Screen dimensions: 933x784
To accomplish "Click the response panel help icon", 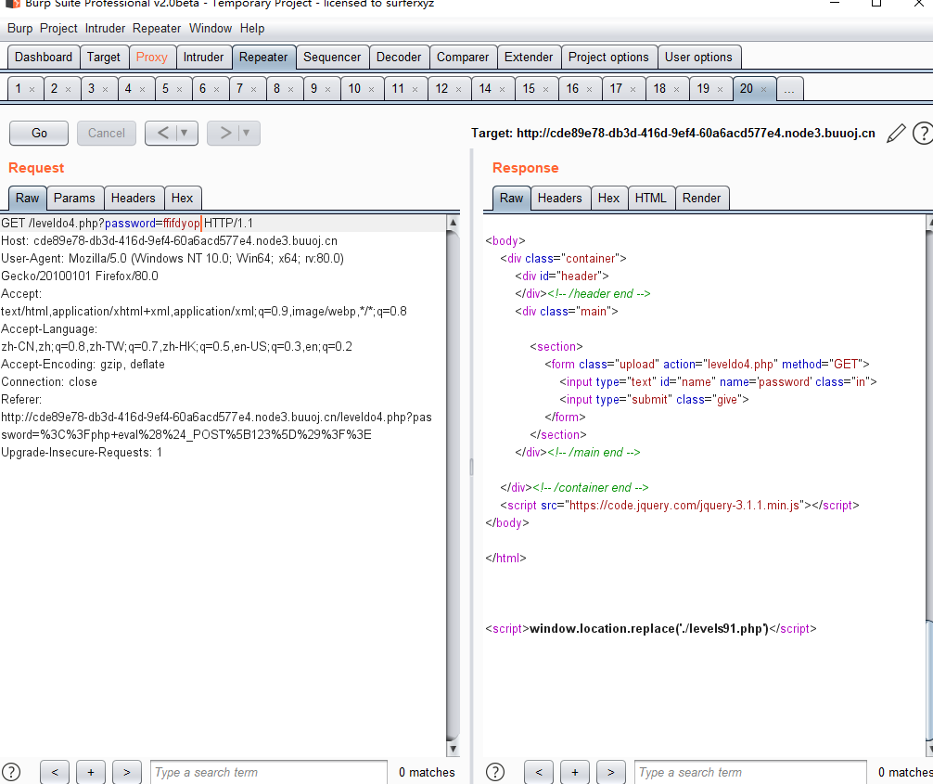I will tap(495, 772).
